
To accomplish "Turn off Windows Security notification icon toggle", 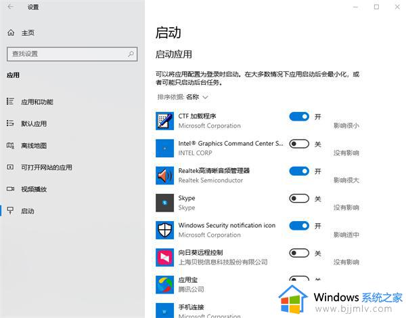I will coord(299,226).
